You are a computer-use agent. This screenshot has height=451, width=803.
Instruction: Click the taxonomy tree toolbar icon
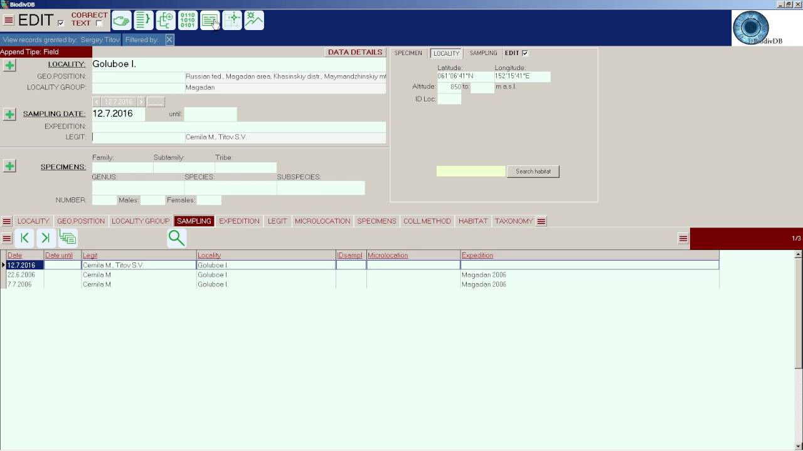coord(166,20)
